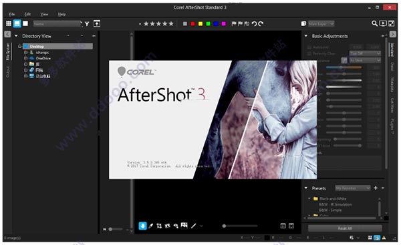
Task: Toggle full screen mode
Action: (x=391, y=23)
